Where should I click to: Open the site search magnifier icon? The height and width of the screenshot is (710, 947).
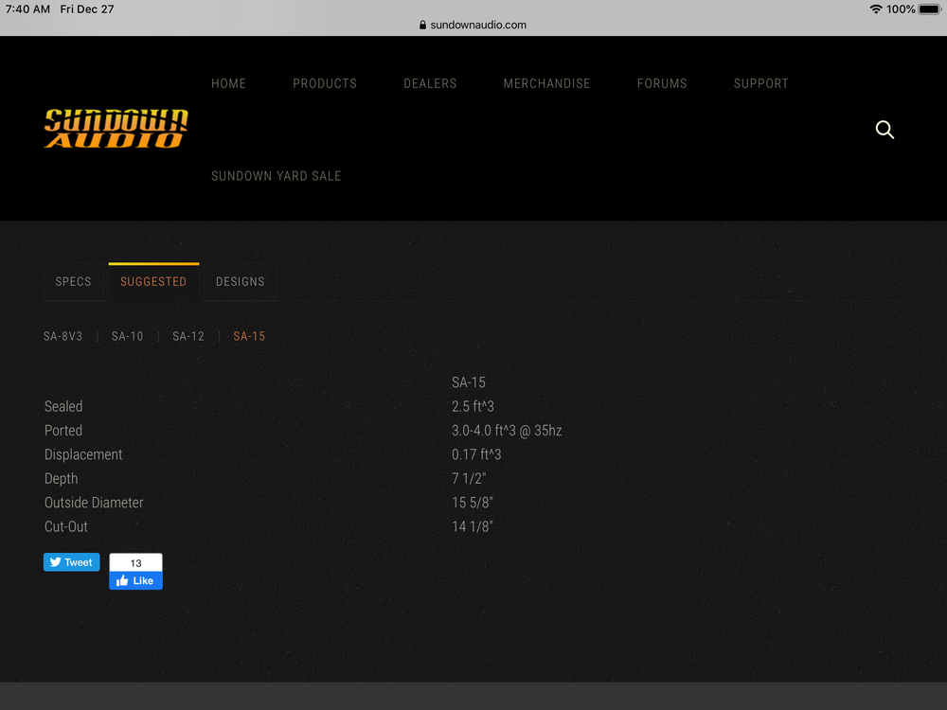[884, 129]
